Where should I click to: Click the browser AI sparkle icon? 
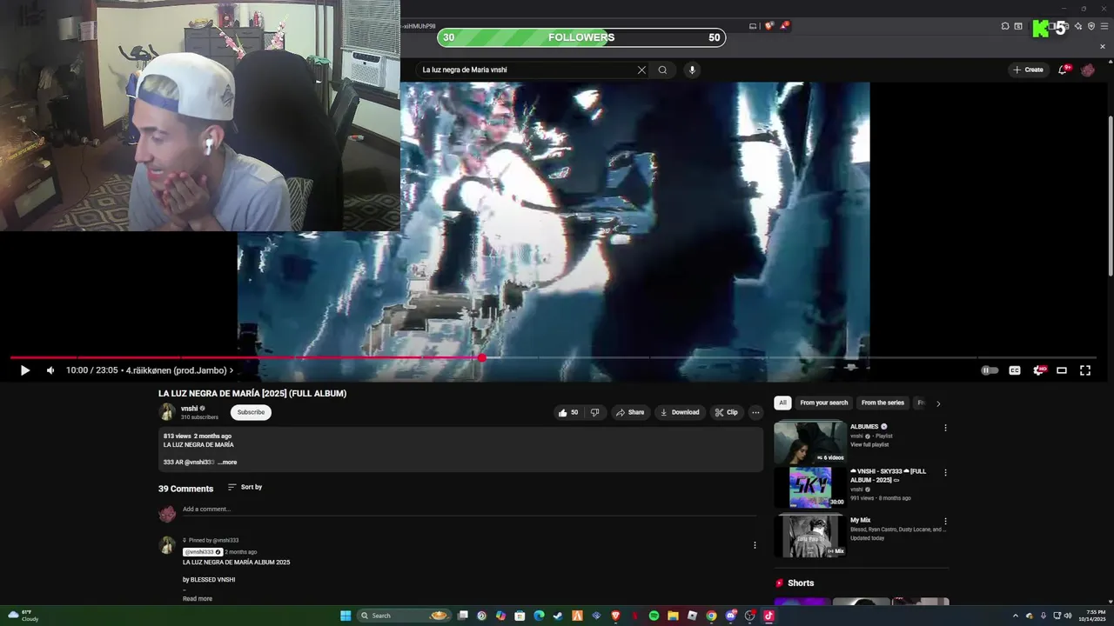[1078, 26]
